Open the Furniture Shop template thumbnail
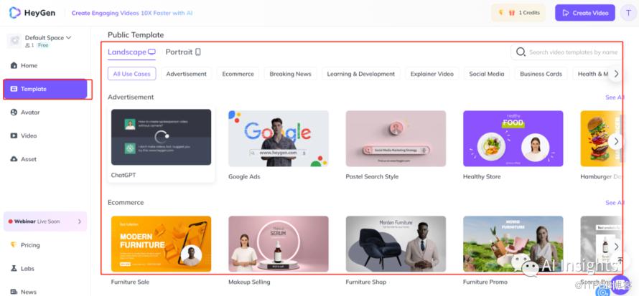Image resolution: width=639 pixels, height=296 pixels. tap(396, 244)
